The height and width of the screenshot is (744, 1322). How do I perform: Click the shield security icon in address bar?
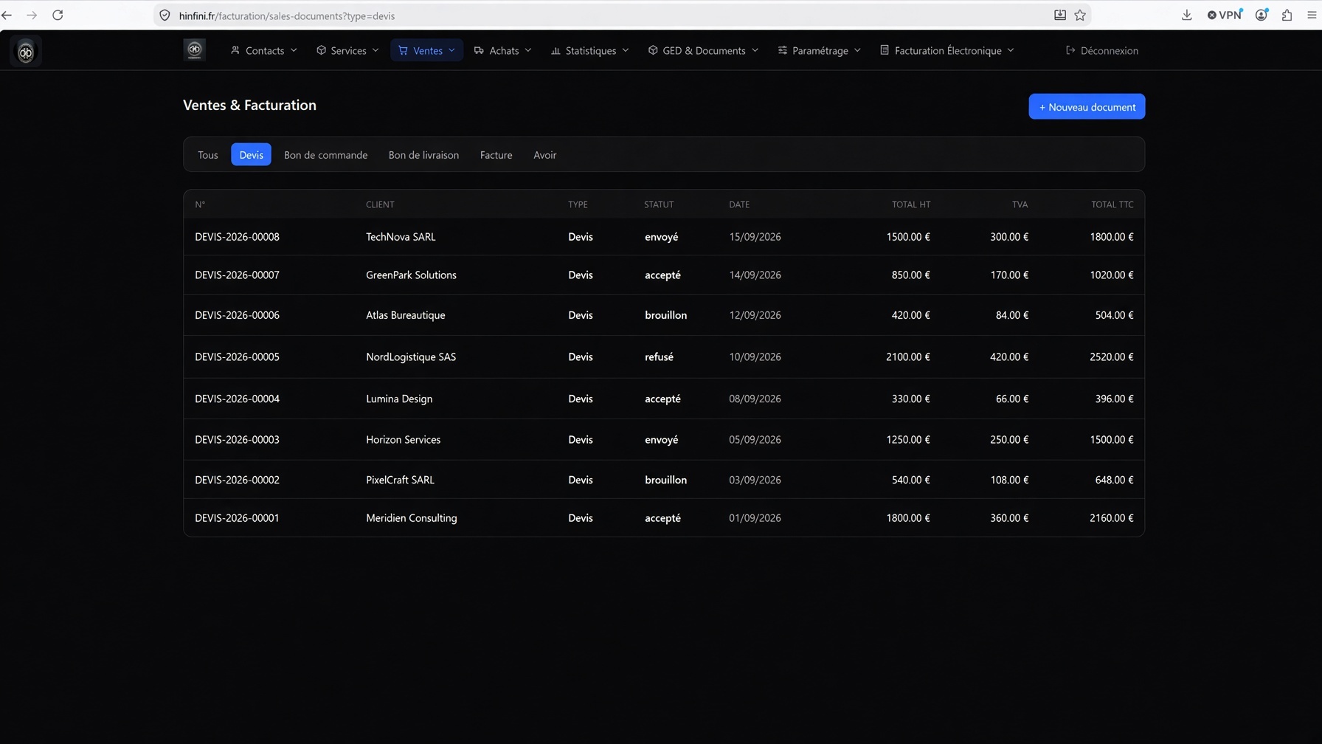[x=165, y=15]
